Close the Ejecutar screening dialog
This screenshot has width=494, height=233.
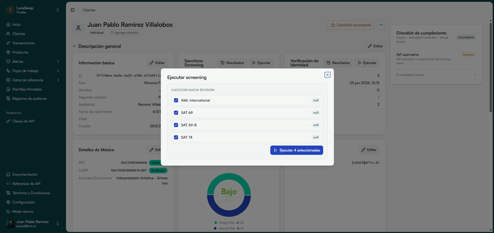328,75
